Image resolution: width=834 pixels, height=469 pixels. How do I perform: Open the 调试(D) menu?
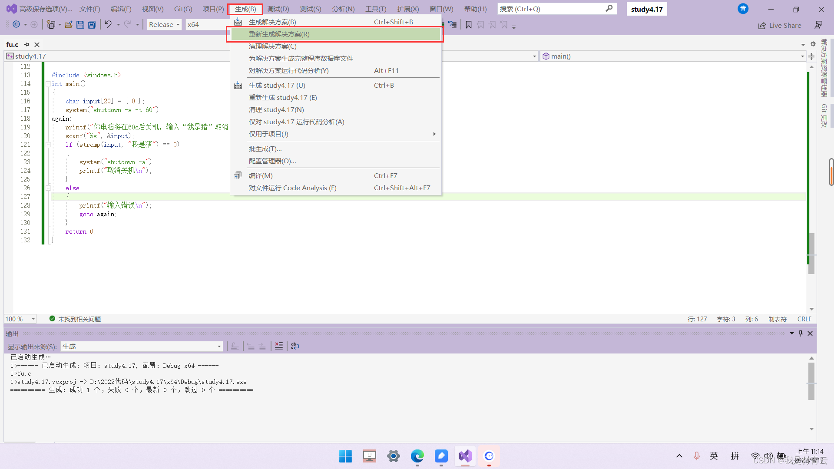pos(278,9)
